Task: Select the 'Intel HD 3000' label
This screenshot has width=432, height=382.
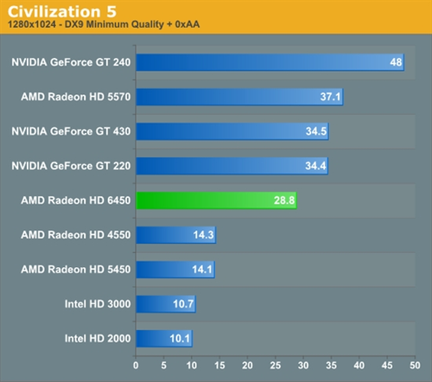Action: pos(98,304)
